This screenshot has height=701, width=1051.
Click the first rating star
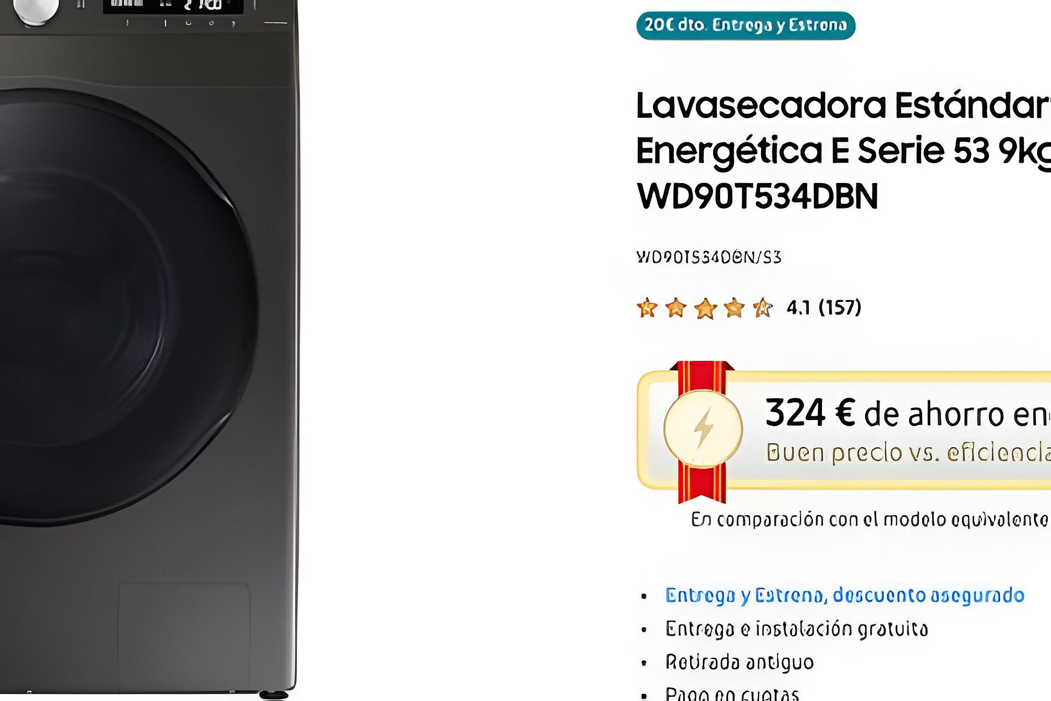(647, 308)
